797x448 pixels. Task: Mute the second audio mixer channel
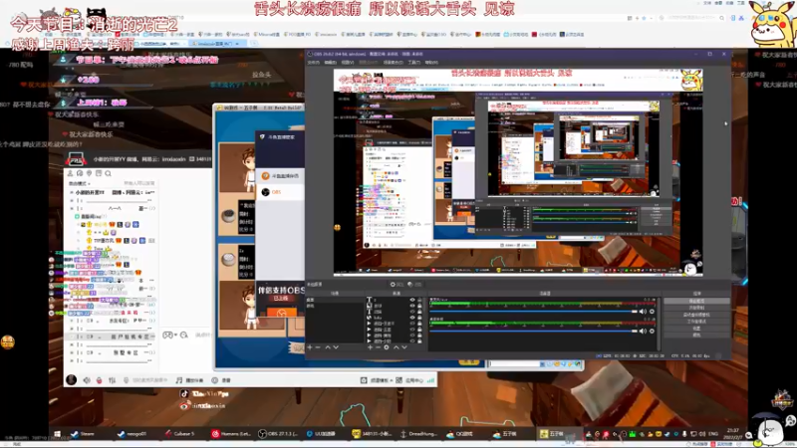[643, 332]
